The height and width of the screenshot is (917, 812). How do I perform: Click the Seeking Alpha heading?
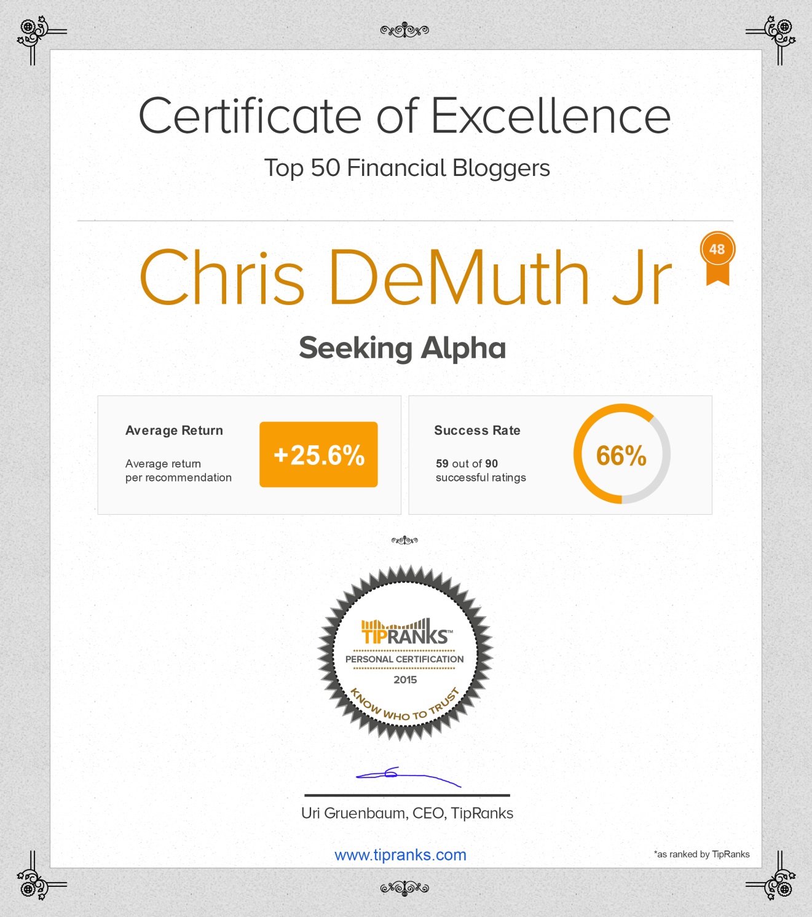(403, 348)
